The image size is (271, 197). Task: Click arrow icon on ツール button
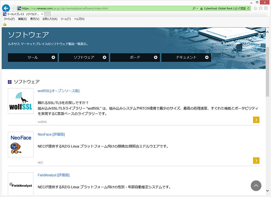pyautogui.click(x=53, y=57)
